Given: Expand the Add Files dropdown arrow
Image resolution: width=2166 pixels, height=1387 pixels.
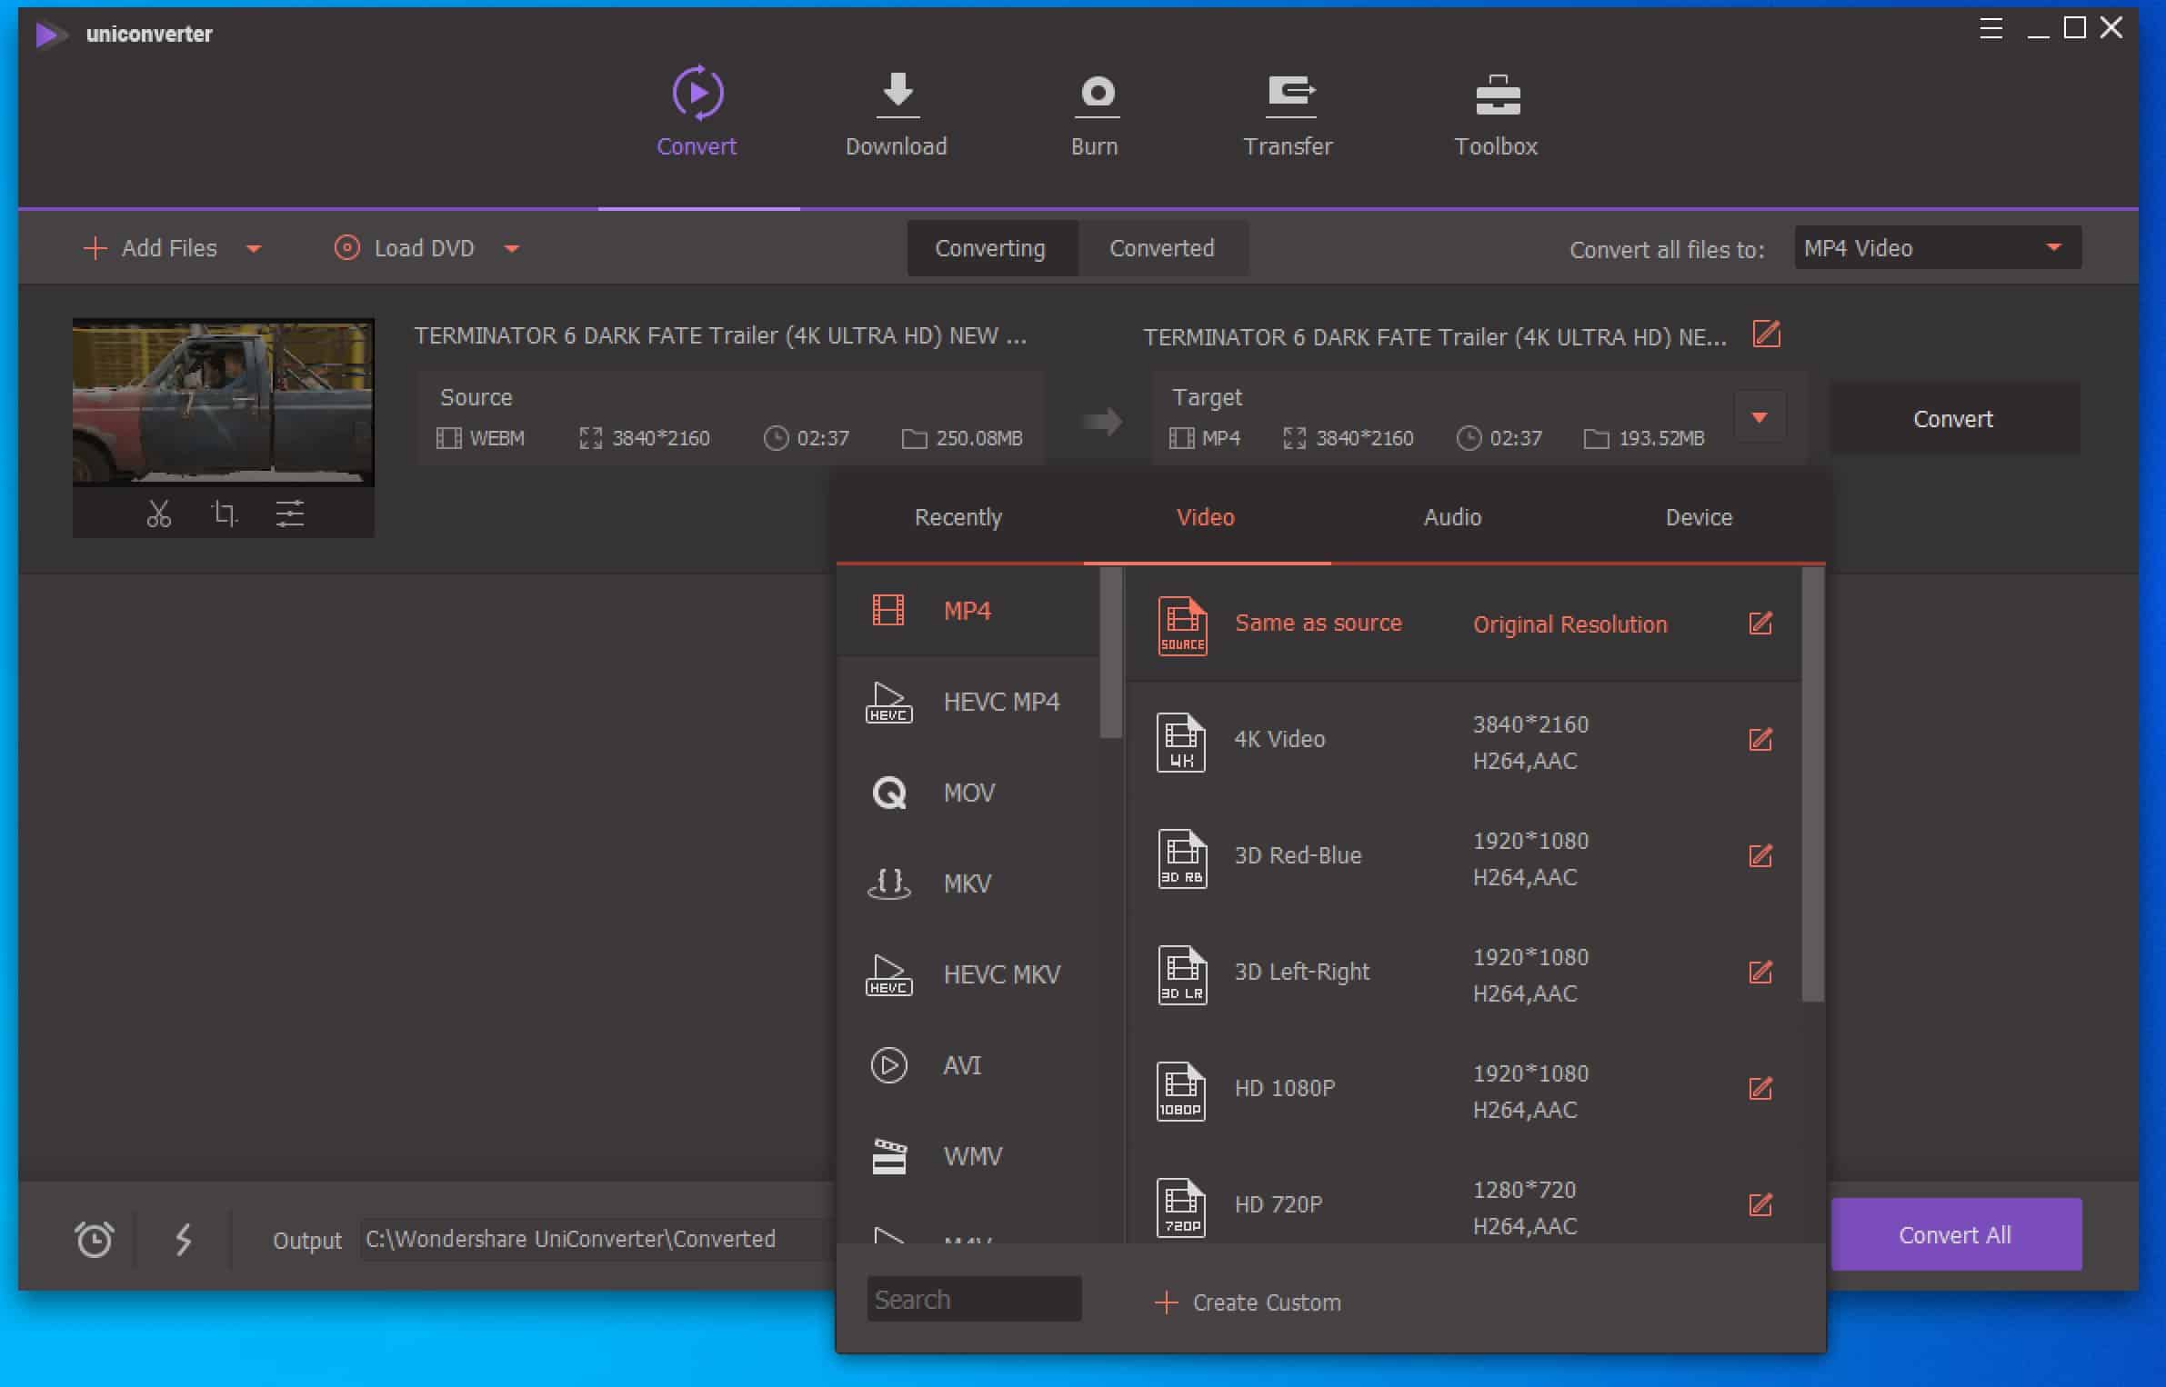Looking at the screenshot, I should click(x=255, y=249).
